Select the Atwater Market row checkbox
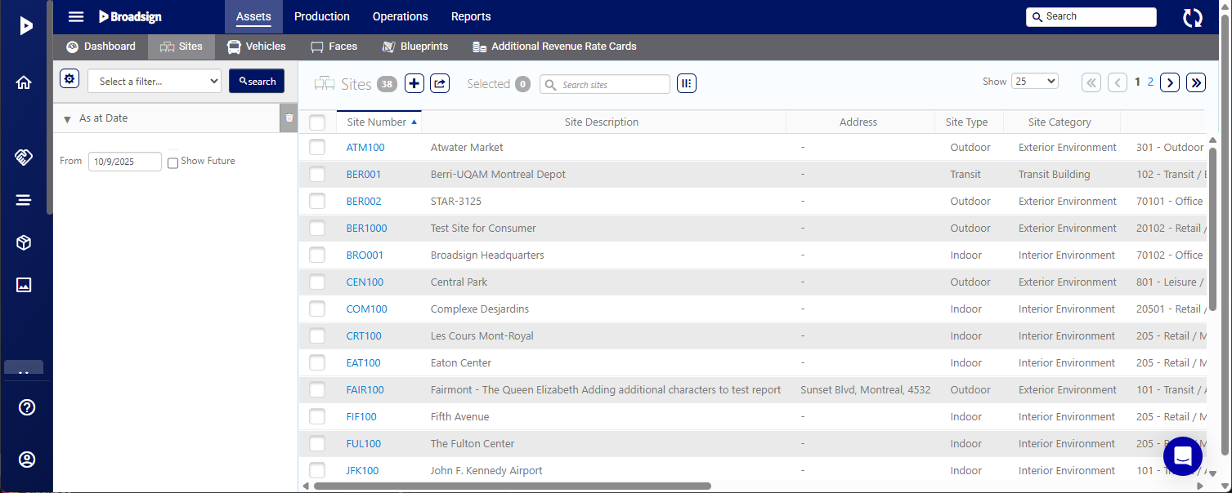The height and width of the screenshot is (493, 1232). coord(317,148)
